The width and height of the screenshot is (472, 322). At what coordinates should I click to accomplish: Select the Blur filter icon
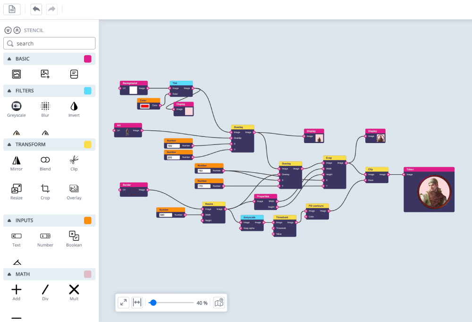pos(45,107)
